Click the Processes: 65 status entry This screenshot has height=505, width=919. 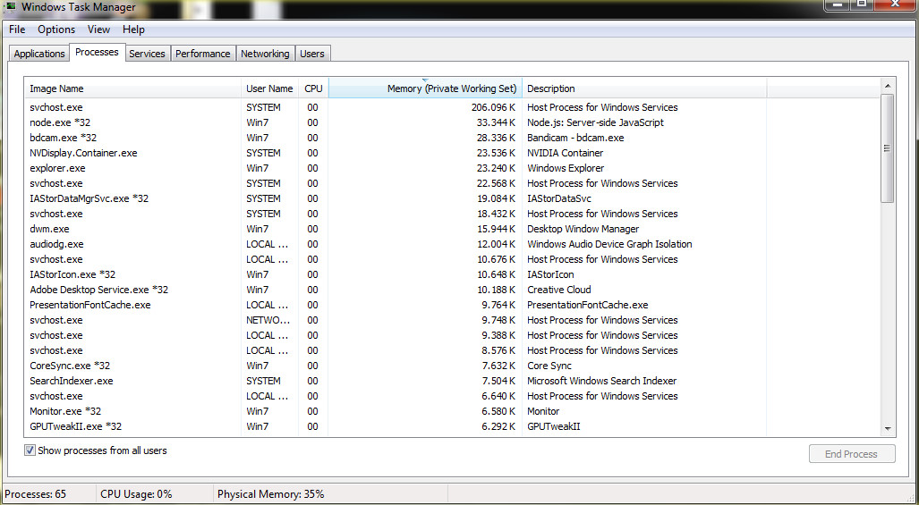click(36, 494)
